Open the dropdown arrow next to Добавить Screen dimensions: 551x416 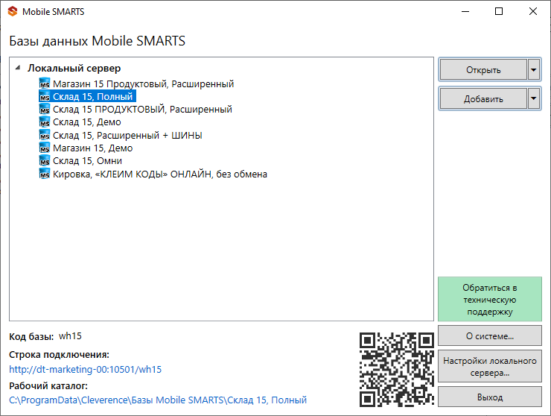tap(533, 99)
